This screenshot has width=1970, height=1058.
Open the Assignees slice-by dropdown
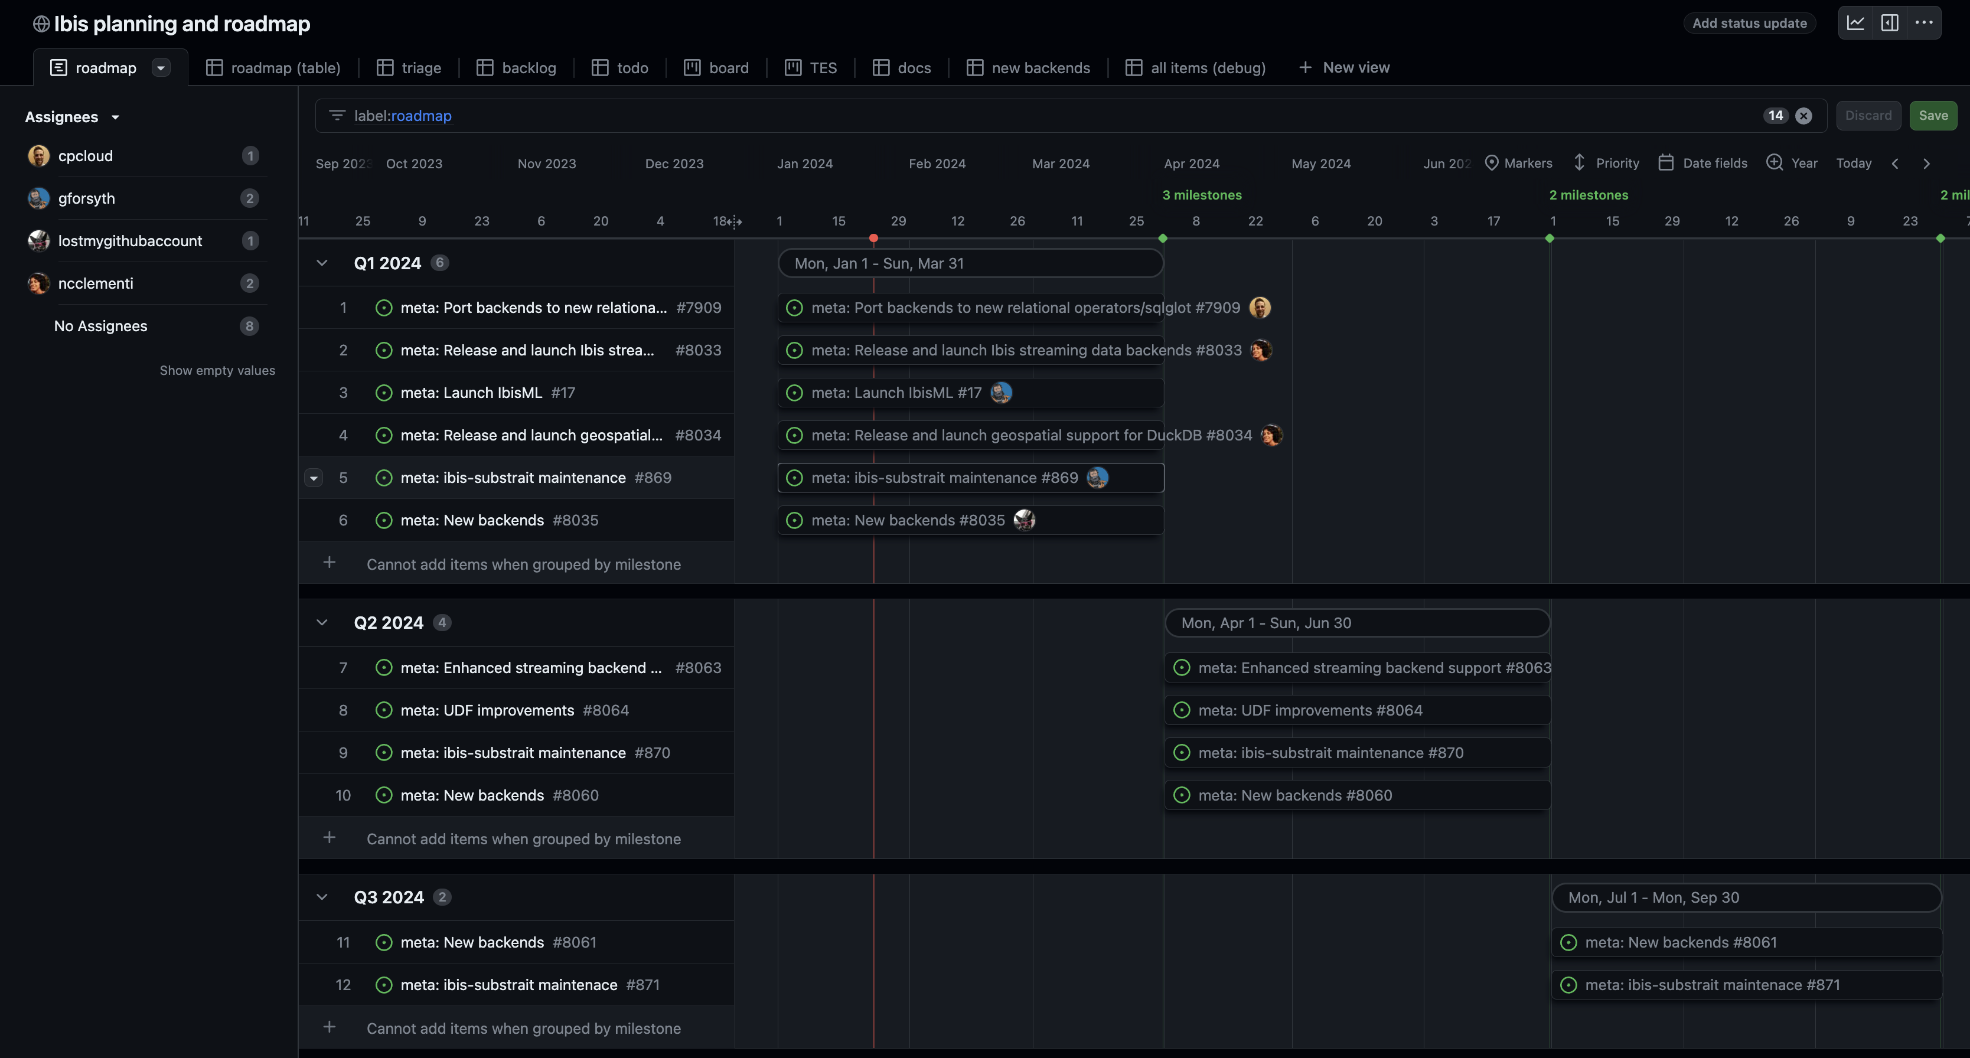[x=72, y=117]
